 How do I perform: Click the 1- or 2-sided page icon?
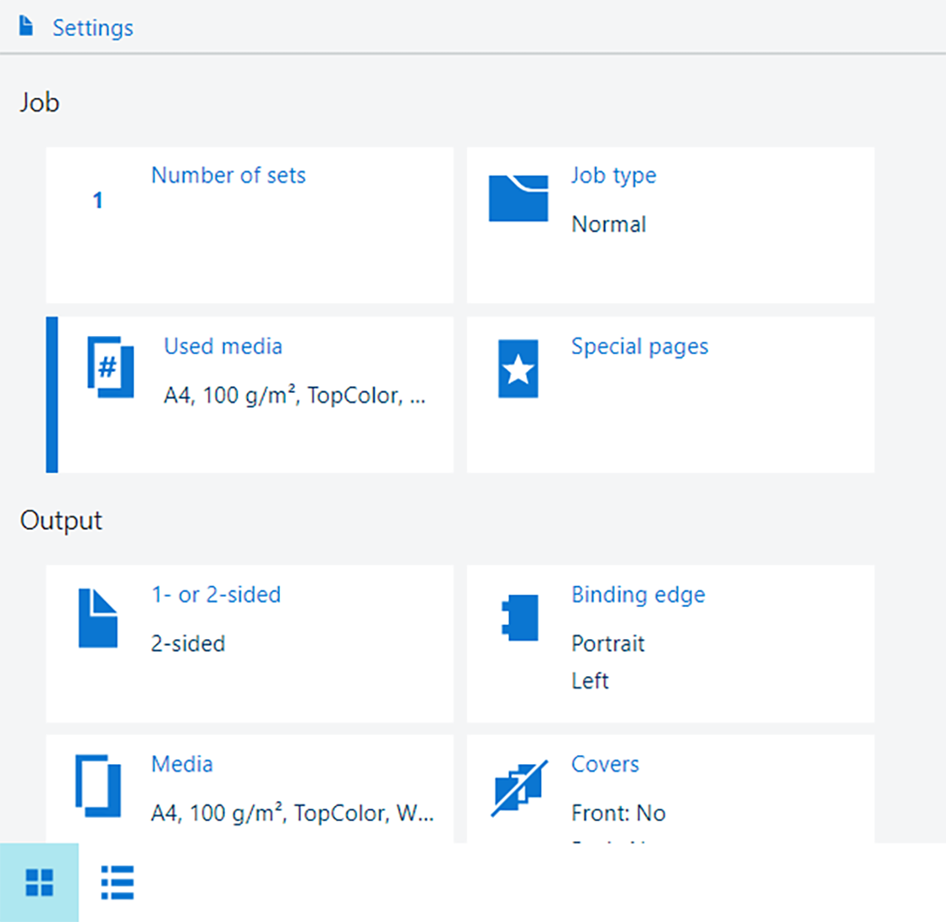[97, 618]
